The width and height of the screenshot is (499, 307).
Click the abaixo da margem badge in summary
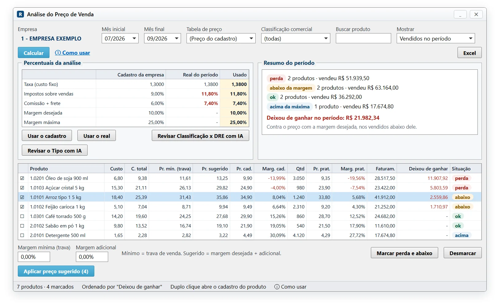291,88
